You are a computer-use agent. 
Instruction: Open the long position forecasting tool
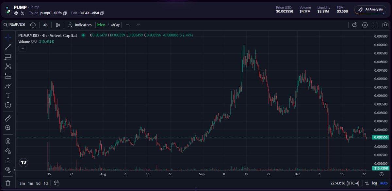pyautogui.click(x=8, y=76)
